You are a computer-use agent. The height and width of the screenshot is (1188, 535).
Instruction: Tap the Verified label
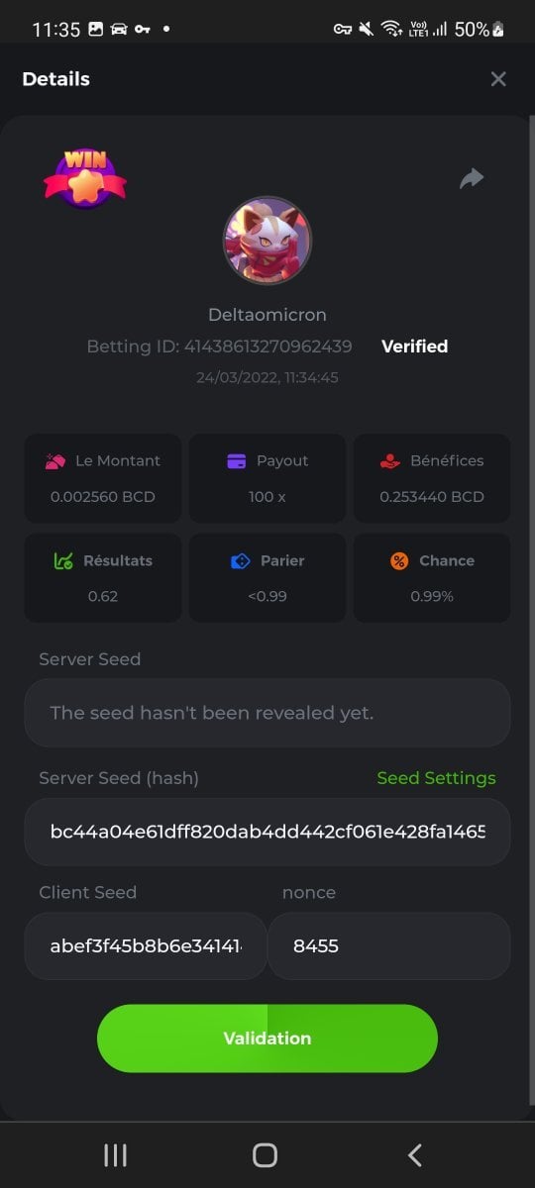click(415, 346)
